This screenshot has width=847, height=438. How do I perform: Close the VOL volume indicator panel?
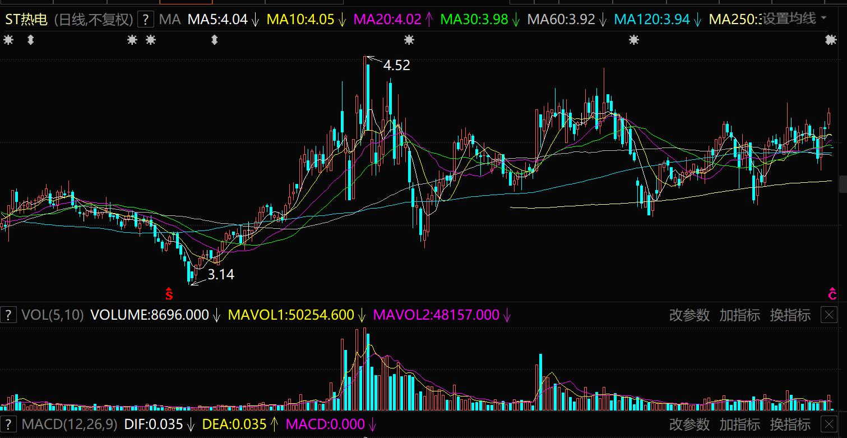(829, 315)
